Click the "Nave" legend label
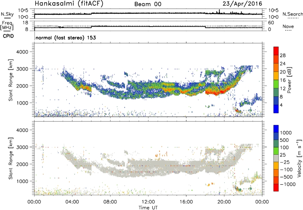Image resolution: width=303 pixels, height=210 pixels. 288,27
